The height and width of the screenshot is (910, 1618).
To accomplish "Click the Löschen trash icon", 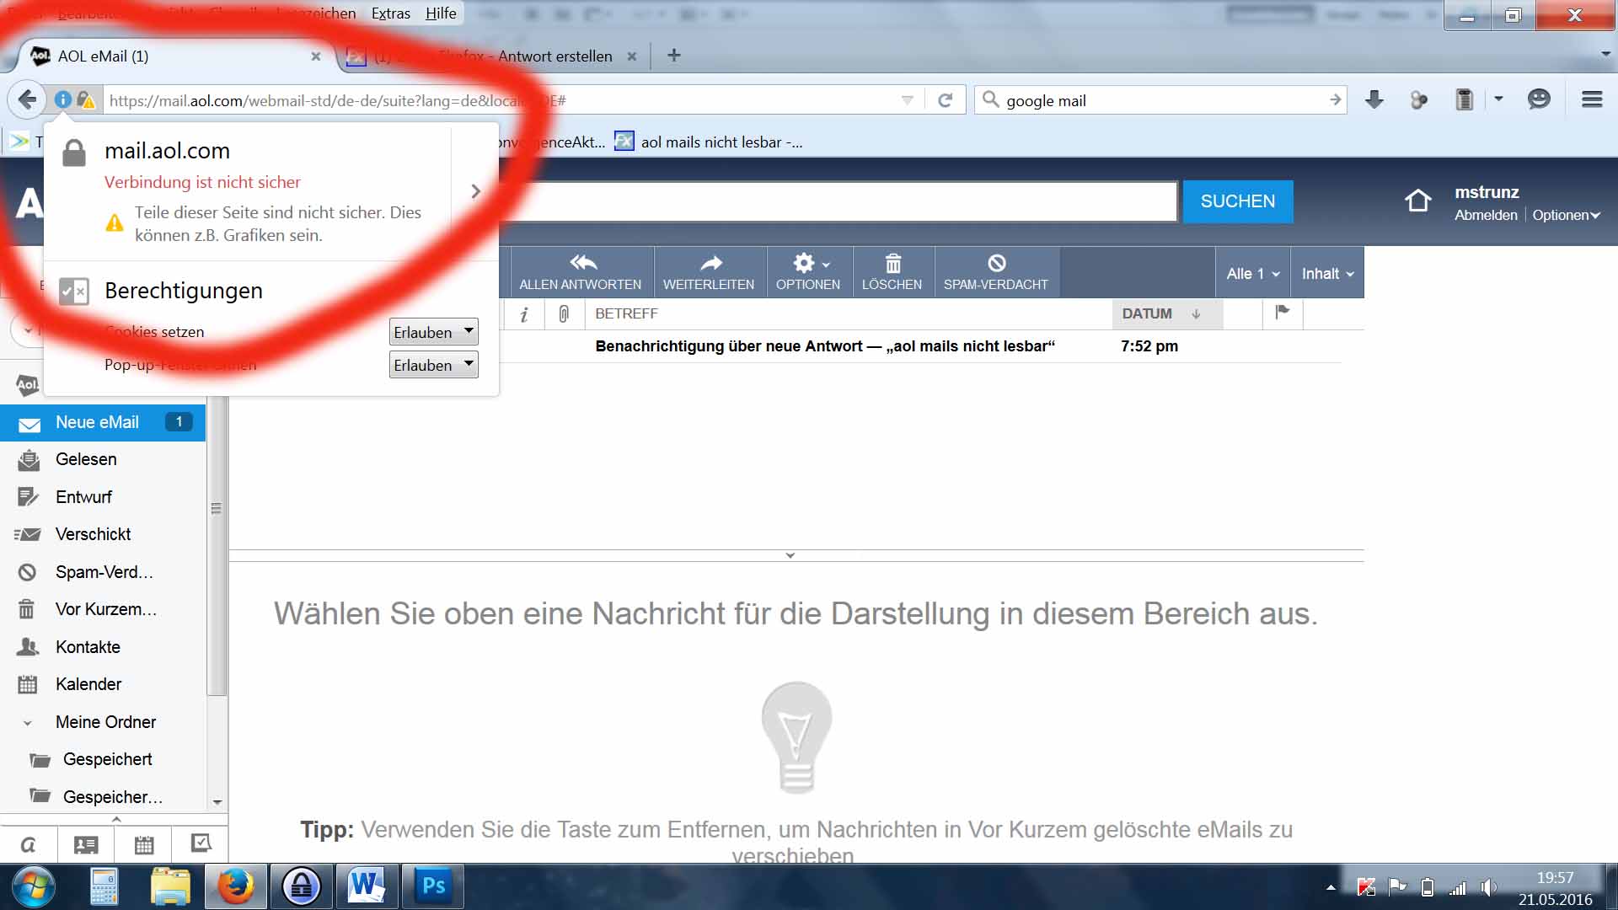I will [892, 264].
